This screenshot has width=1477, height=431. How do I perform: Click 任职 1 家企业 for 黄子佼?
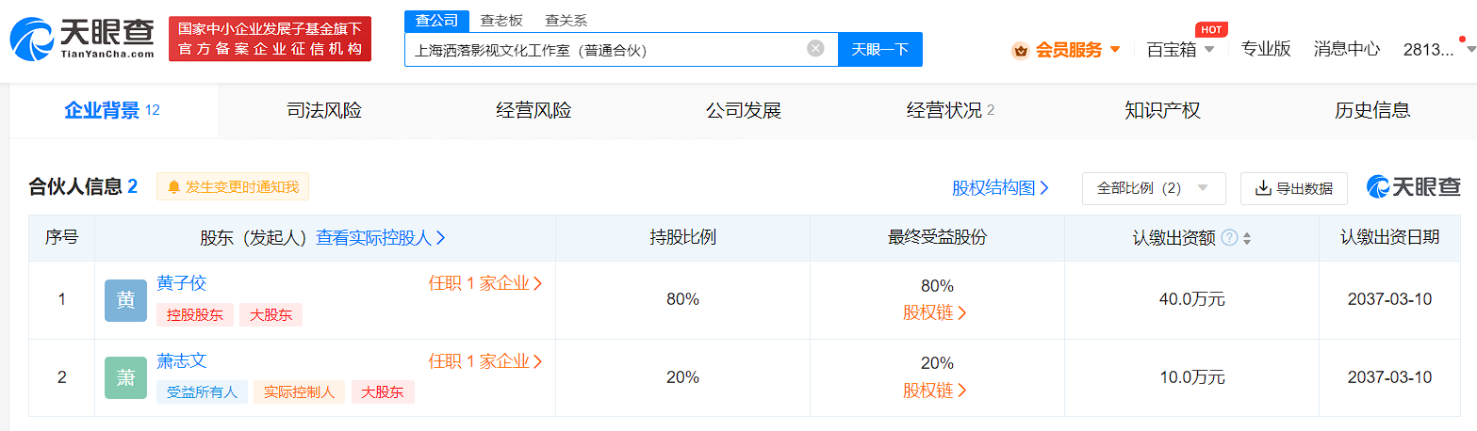tap(486, 283)
